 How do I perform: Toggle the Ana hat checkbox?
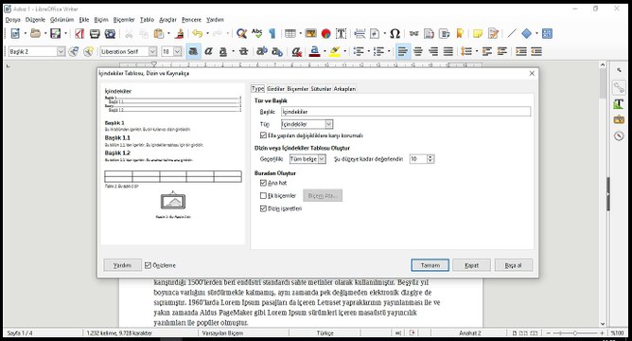click(x=263, y=183)
